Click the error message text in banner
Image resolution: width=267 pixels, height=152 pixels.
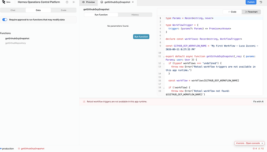click(x=117, y=102)
